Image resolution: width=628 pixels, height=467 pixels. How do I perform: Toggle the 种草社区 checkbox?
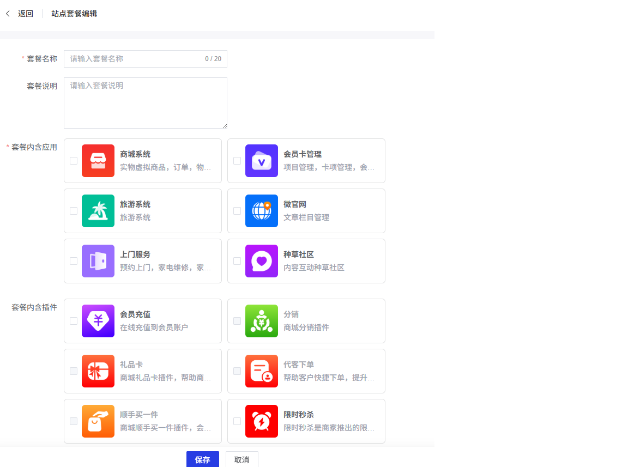(x=237, y=261)
